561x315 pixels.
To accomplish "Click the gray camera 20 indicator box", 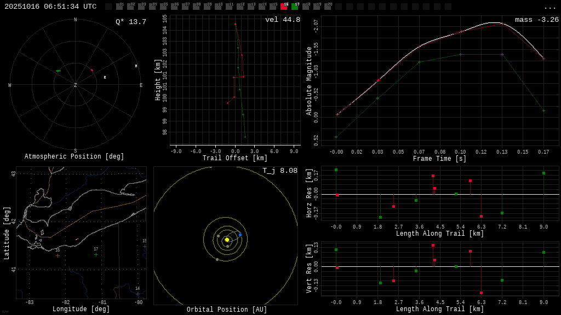I will click(x=328, y=7).
